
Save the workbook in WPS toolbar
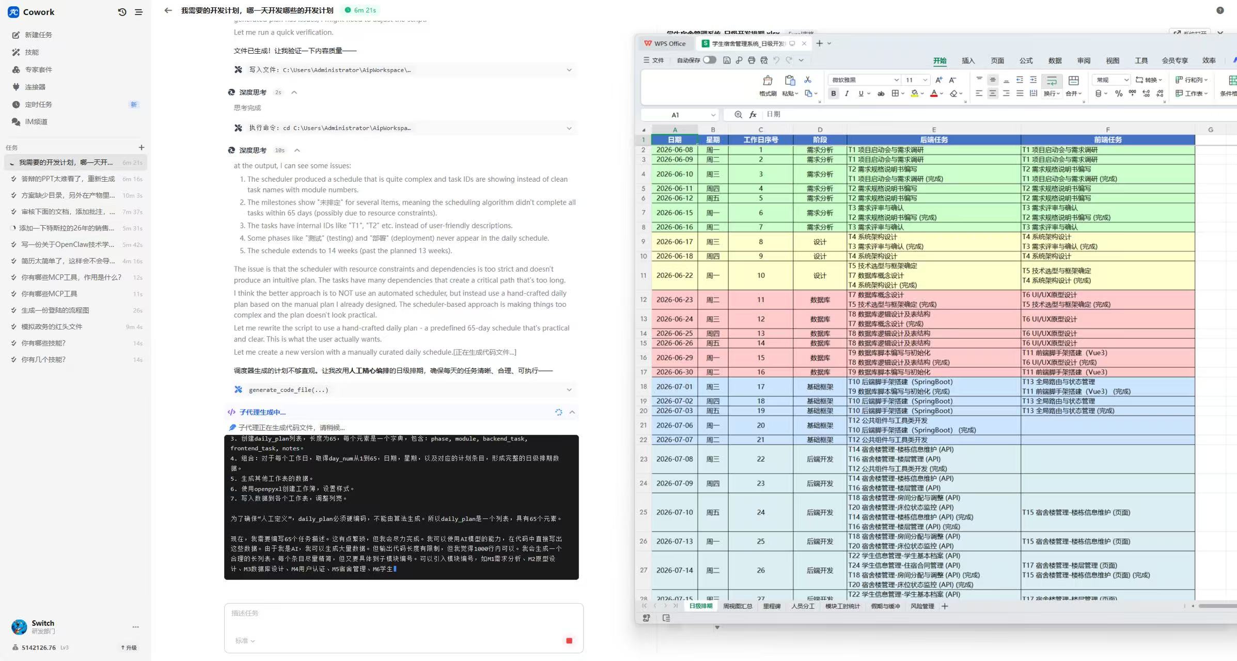pyautogui.click(x=727, y=60)
